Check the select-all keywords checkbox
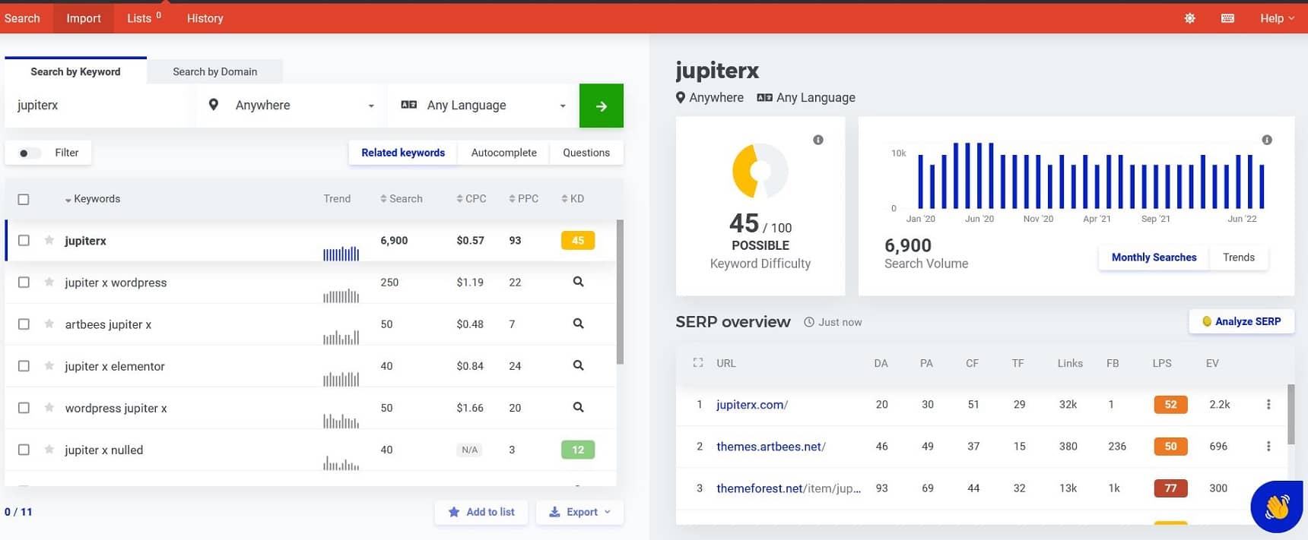Screen dimensions: 1308x540 coord(24,199)
